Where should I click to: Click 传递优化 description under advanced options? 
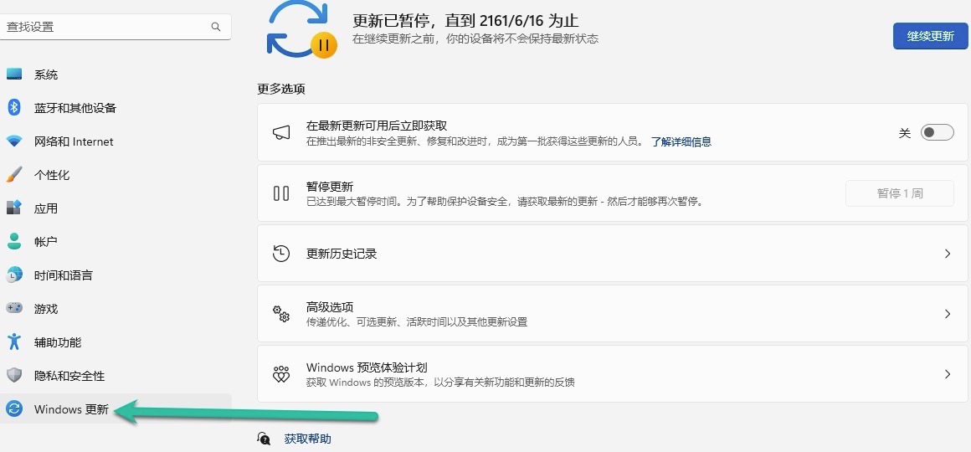coord(417,322)
